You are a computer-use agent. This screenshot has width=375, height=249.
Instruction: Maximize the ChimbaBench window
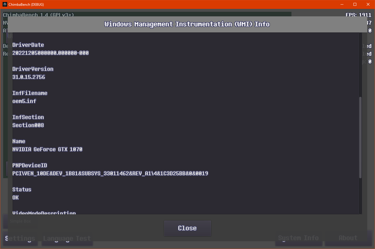click(x=355, y=4)
